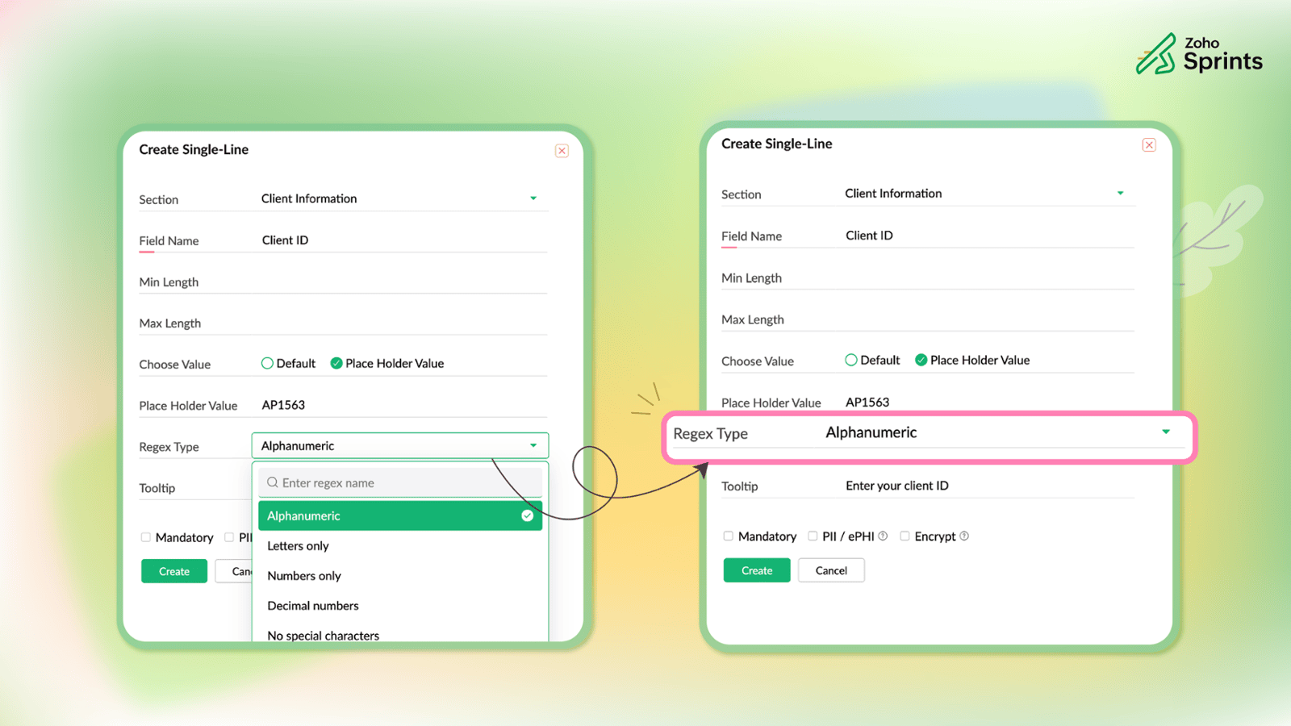The width and height of the screenshot is (1291, 726).
Task: Click the search icon in regex dropdown
Action: coord(273,482)
